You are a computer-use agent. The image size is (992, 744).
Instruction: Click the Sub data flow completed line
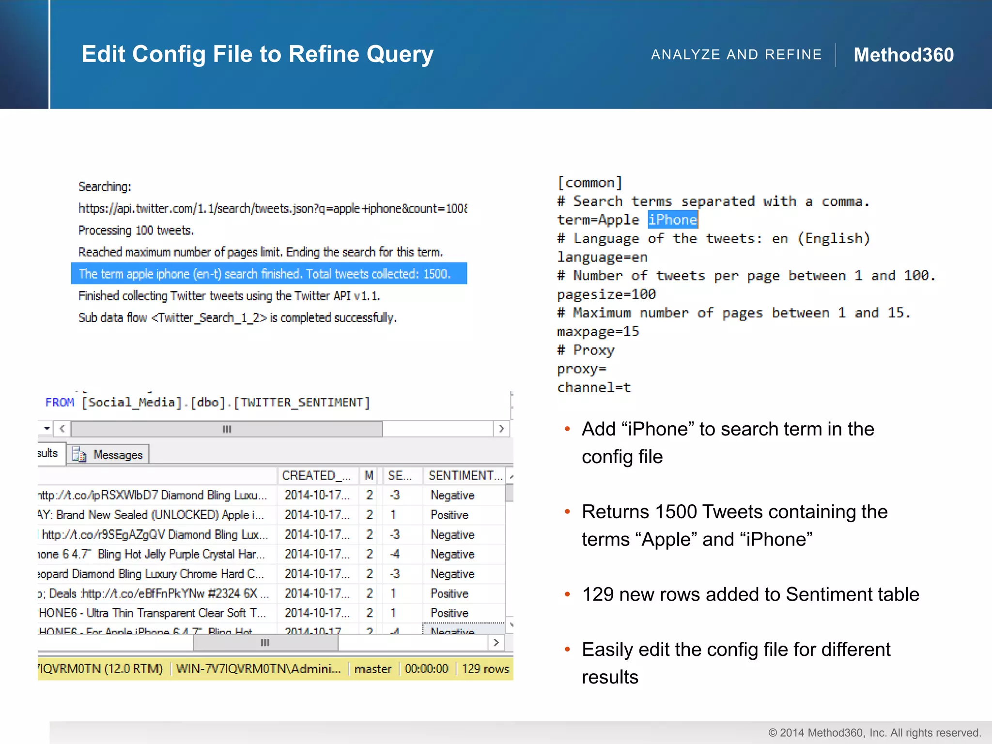237,317
